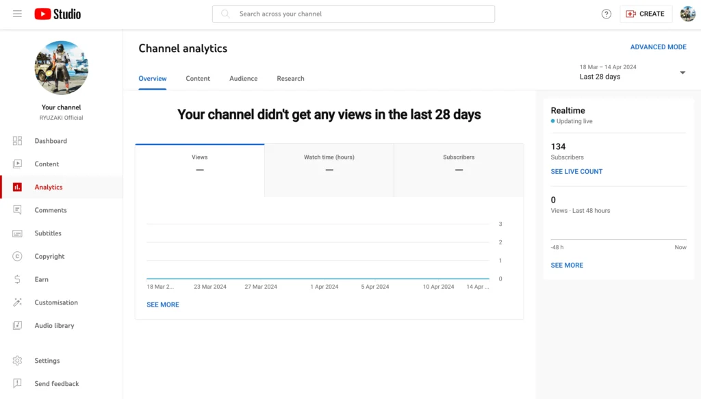
Task: Click the channel search input field
Action: (353, 14)
